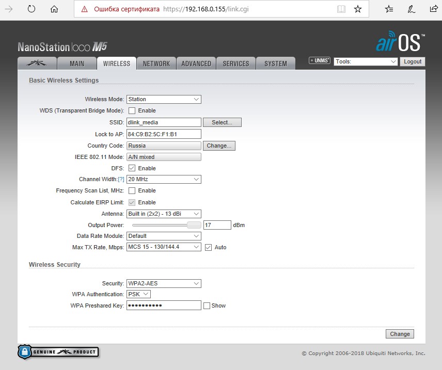
Task: Click the UNMS status badge
Action: [320, 60]
